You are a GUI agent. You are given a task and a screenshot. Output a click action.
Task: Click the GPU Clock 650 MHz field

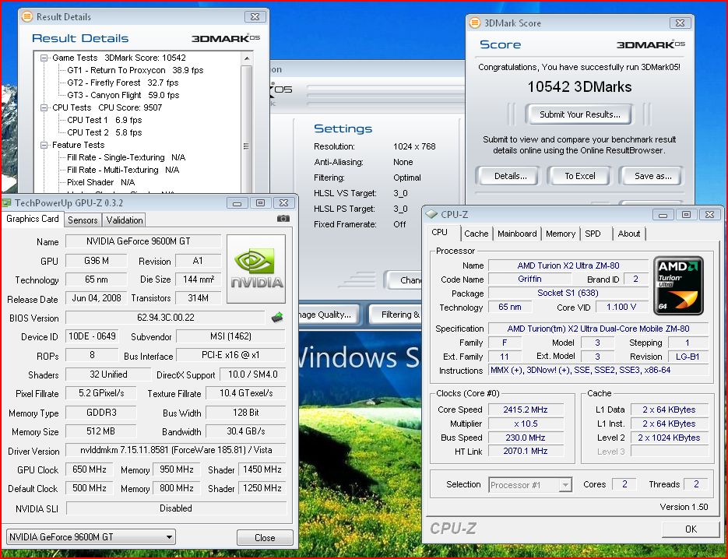point(89,469)
